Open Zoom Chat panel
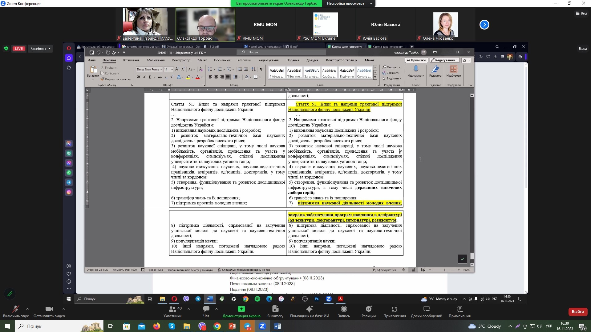Screen dimensions: 591x332 [206, 311]
